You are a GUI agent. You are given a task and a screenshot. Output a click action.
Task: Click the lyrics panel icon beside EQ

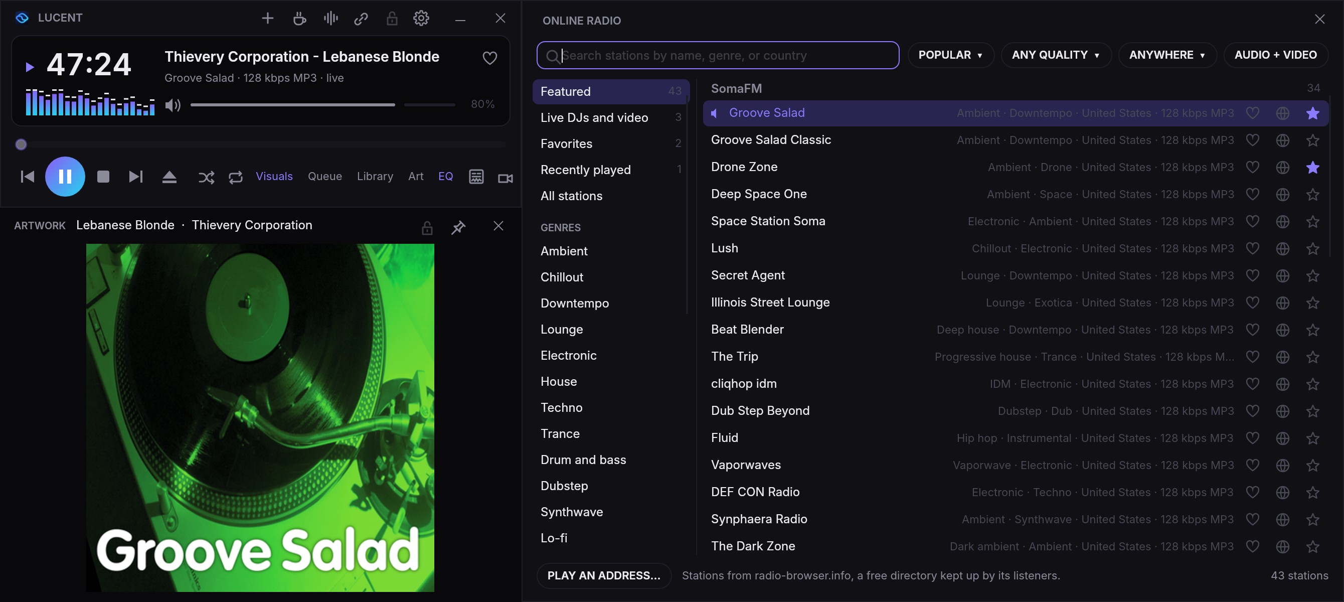click(x=476, y=177)
